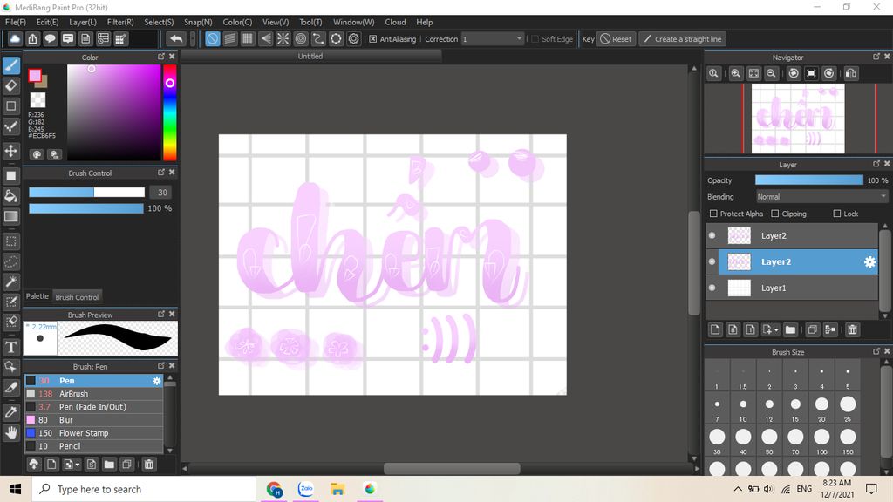Select the Lasso tool
Image resolution: width=893 pixels, height=502 pixels.
coord(10,261)
